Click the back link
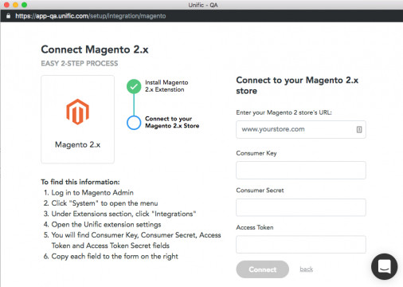 point(307,269)
